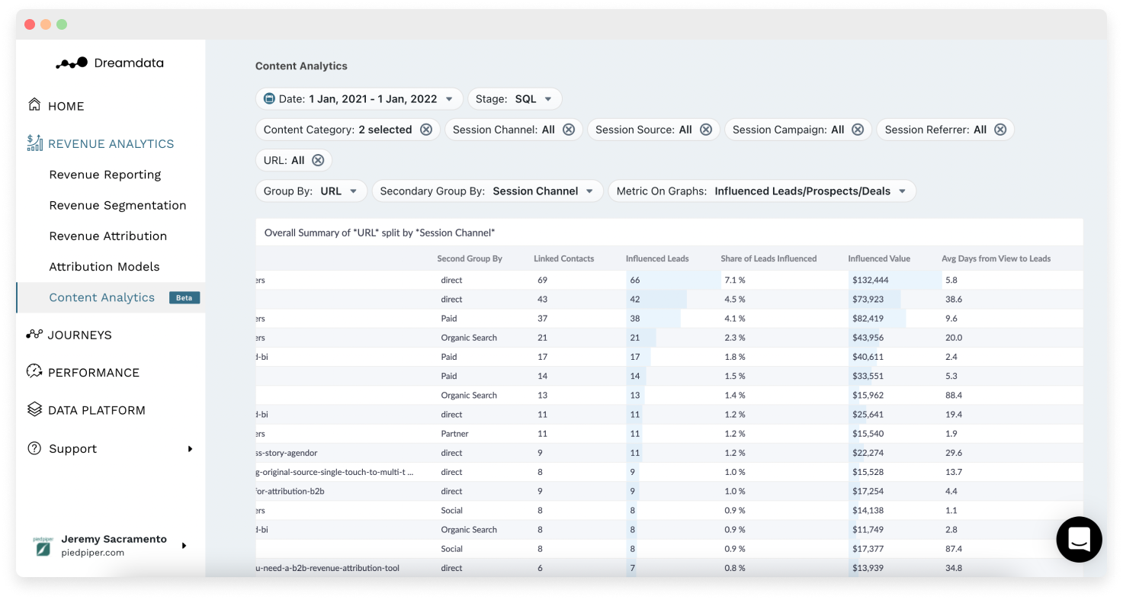
Task: Remove the Content Category selection
Action: [426, 129]
